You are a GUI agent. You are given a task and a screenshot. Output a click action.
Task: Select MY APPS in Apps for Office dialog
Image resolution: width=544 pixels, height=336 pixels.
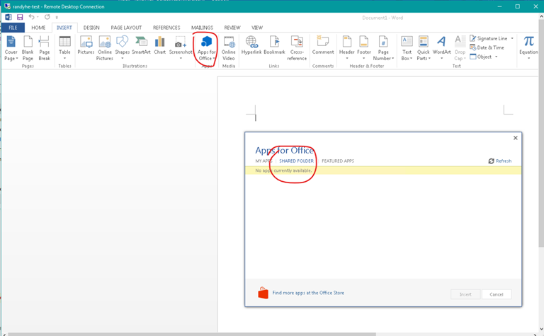point(263,161)
